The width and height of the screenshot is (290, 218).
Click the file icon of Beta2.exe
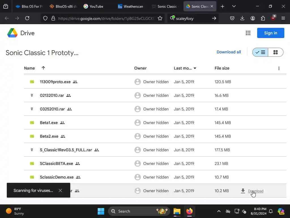point(32,136)
